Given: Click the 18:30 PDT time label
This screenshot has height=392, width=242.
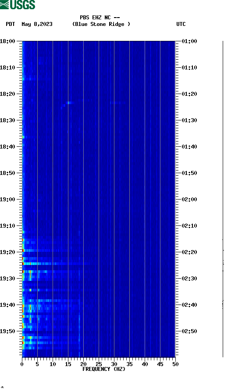Looking at the screenshot, I should (7, 120).
